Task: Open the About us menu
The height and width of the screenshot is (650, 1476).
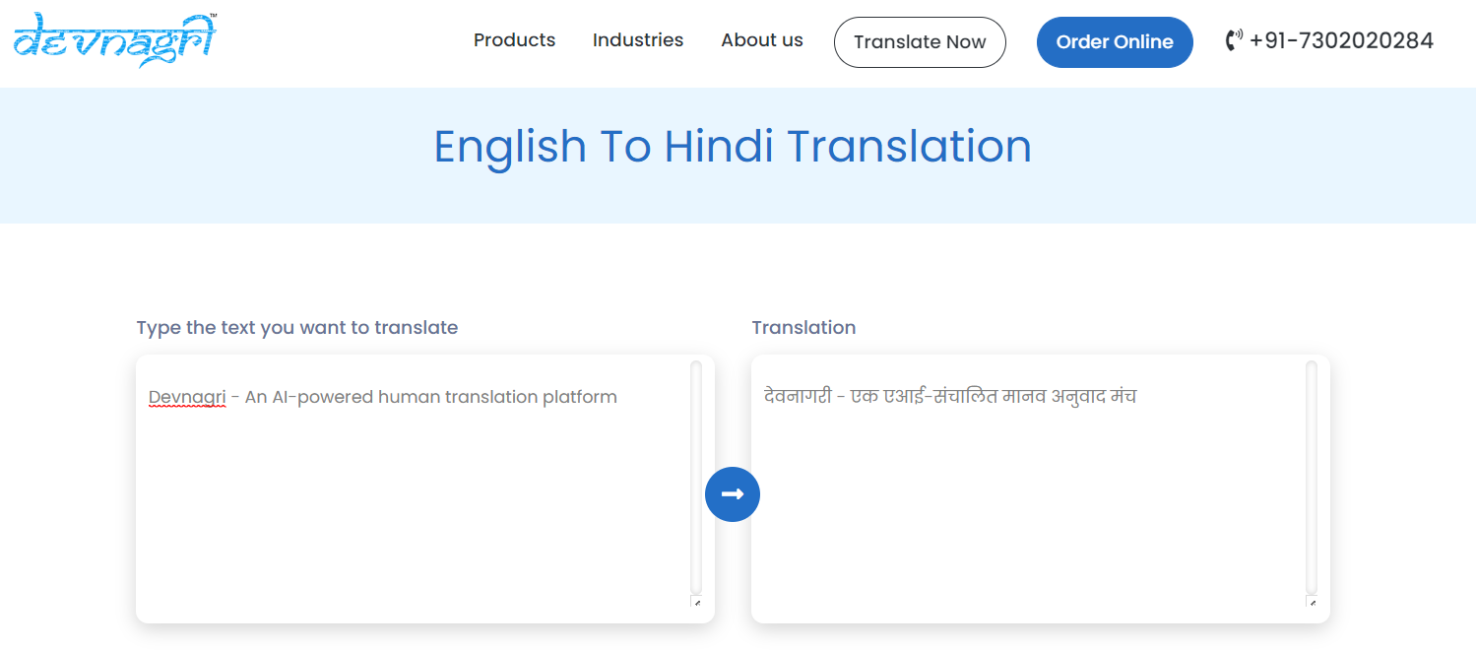Action: click(761, 40)
